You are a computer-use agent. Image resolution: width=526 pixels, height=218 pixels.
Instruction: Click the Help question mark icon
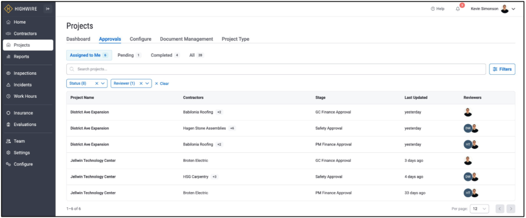click(x=433, y=9)
